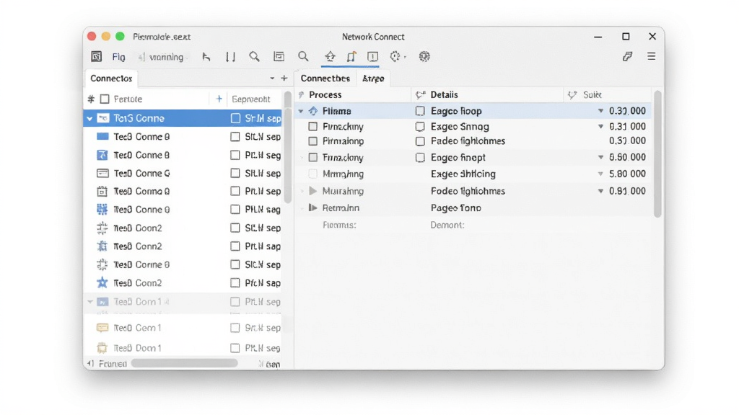
Task: Click the Flg toolbar button
Action: point(119,57)
